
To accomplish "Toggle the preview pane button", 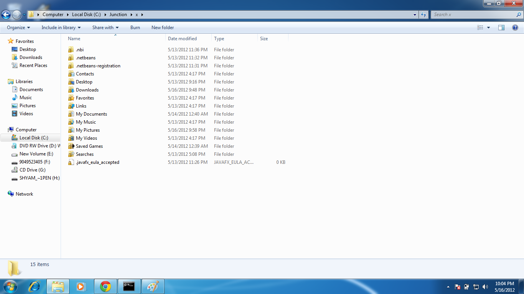I will tap(501, 28).
